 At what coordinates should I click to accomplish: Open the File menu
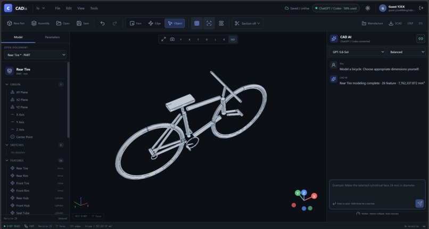[57, 8]
